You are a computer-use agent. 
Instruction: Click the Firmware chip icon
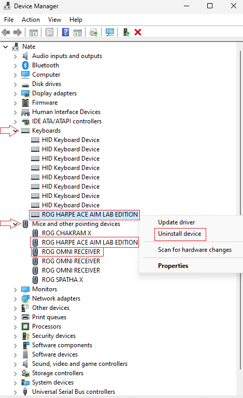(x=25, y=103)
